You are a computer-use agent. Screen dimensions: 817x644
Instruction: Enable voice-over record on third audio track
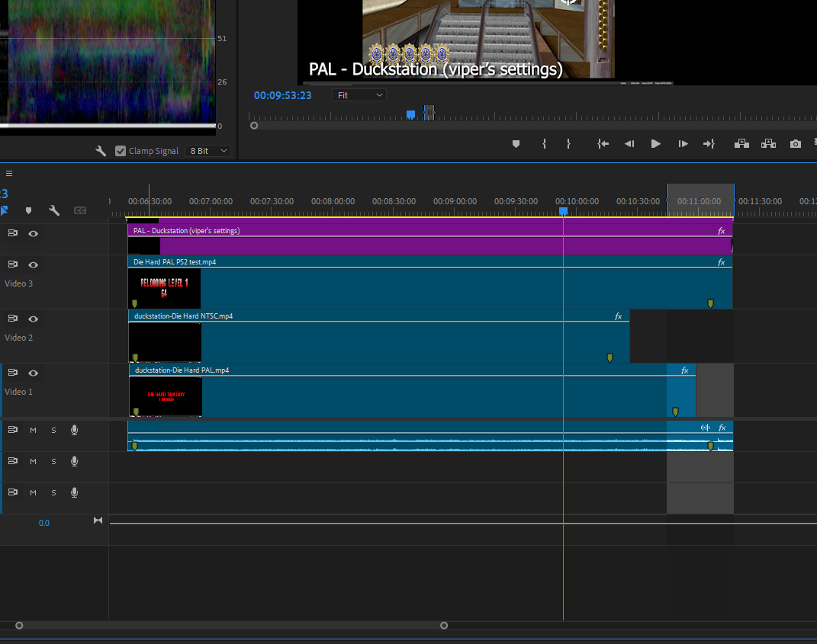tap(75, 492)
